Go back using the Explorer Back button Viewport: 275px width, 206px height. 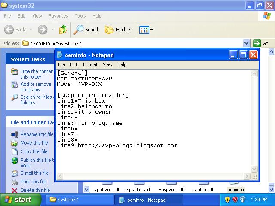[x=15, y=30]
